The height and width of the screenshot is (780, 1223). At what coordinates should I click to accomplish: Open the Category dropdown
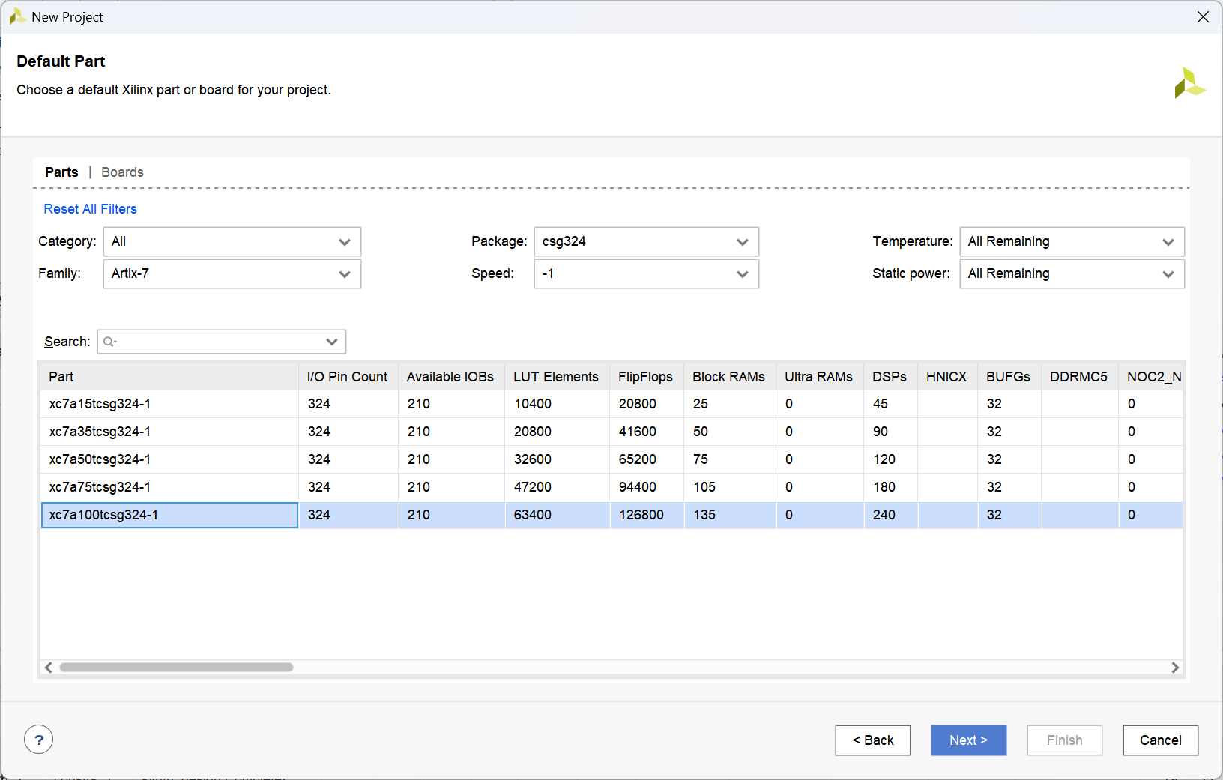point(232,242)
